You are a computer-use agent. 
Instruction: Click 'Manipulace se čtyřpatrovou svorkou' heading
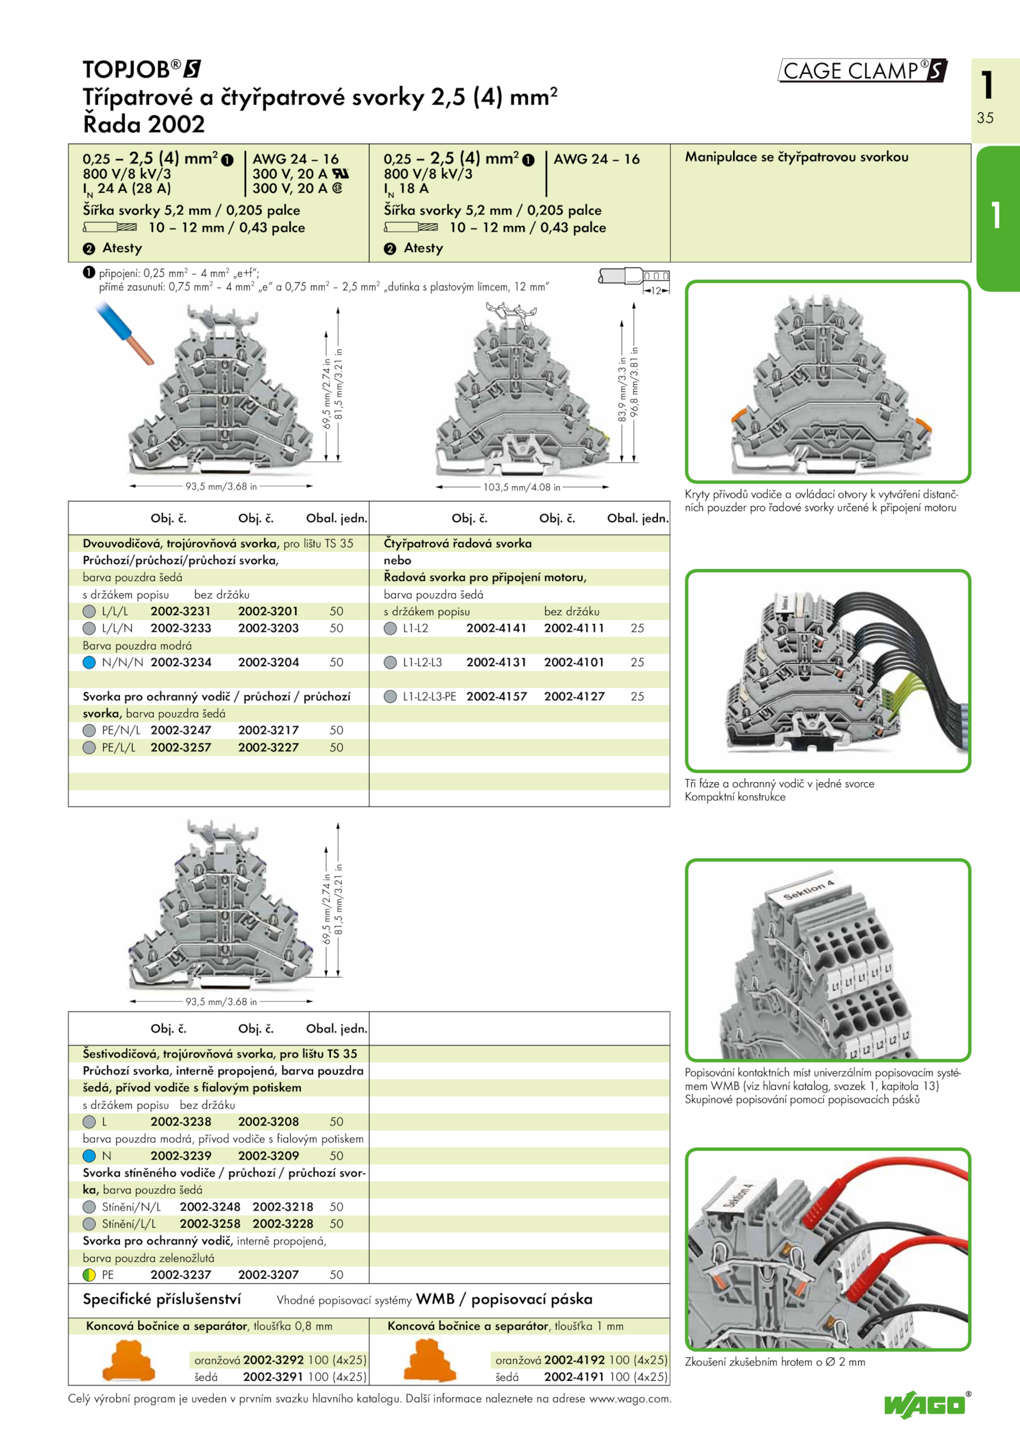coord(797,157)
